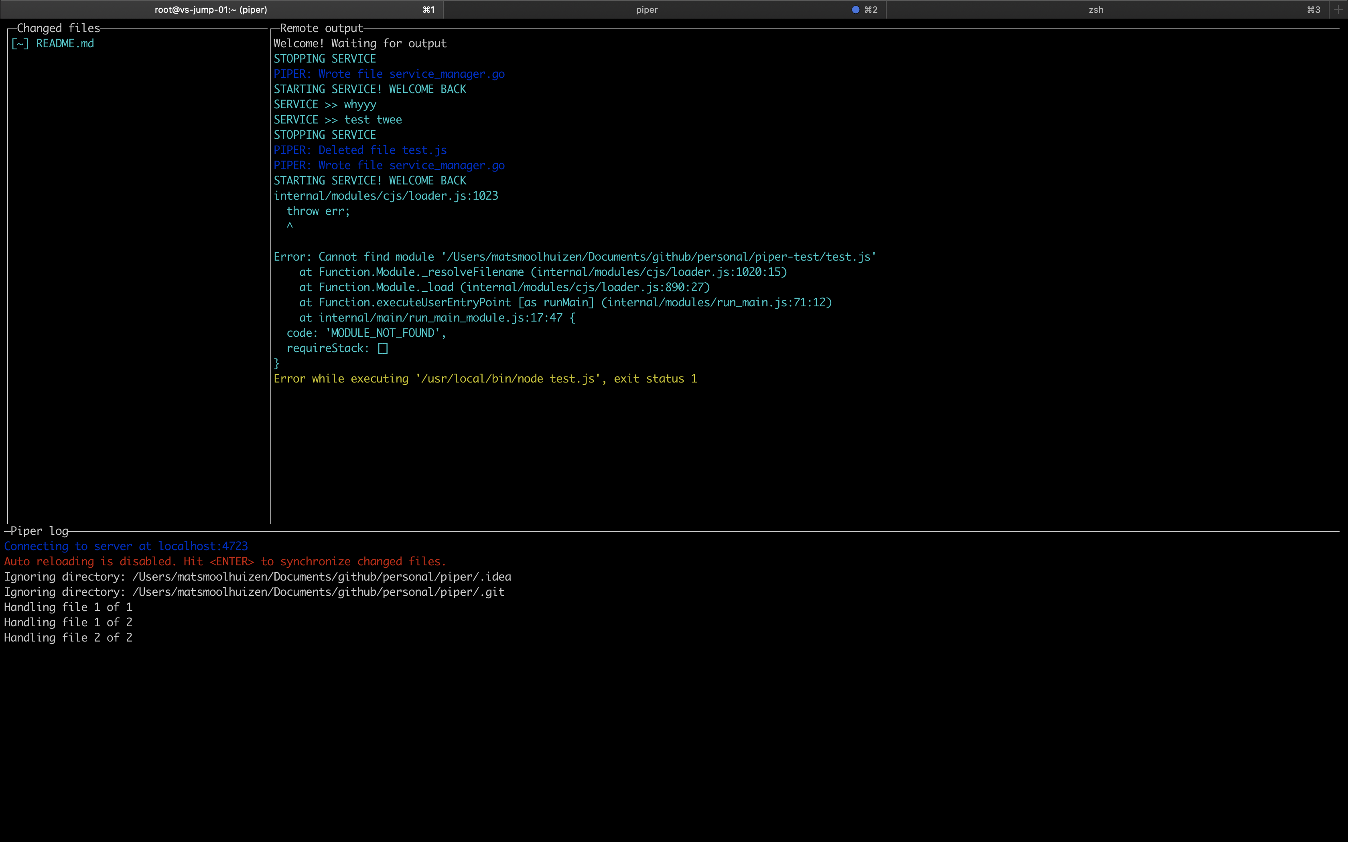Viewport: 1348px width, 842px height.
Task: Click the caret marker under throw err
Action: (x=290, y=225)
